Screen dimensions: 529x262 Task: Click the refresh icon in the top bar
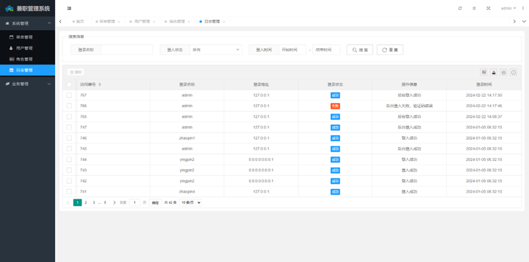[x=460, y=8]
